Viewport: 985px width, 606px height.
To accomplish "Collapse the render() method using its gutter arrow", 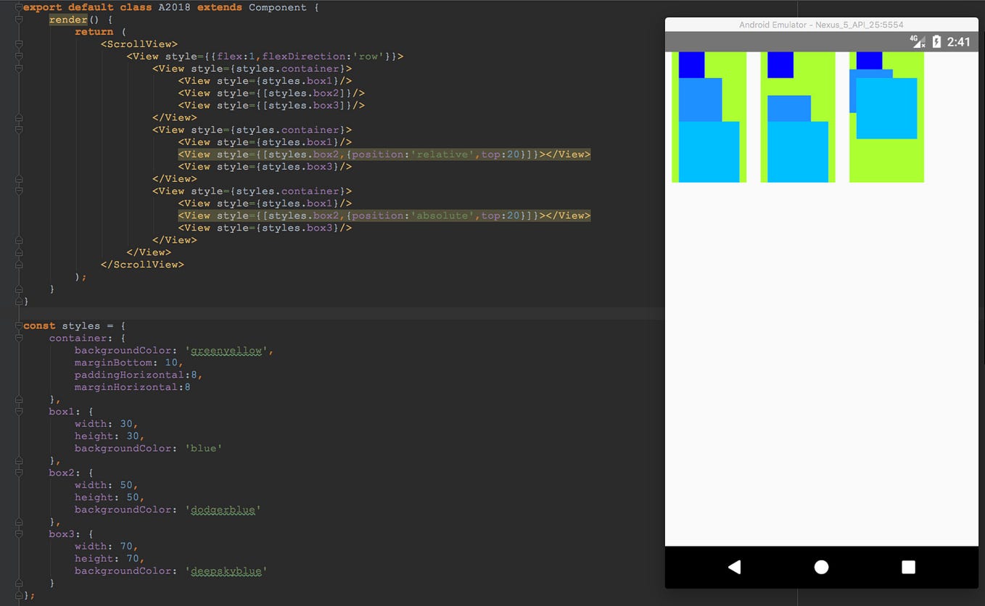I will point(18,20).
